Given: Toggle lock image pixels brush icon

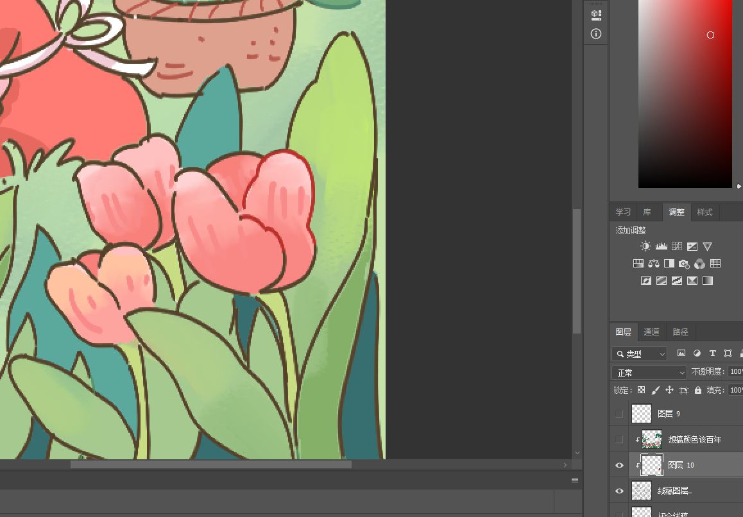Looking at the screenshot, I should 655,390.
